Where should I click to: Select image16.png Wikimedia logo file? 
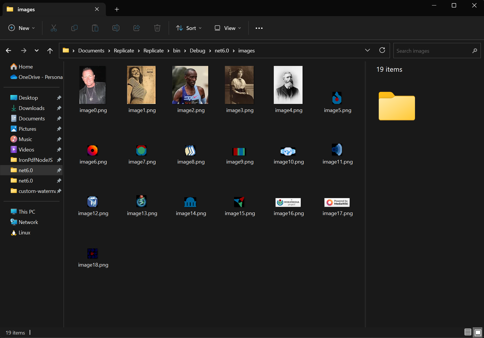tap(288, 202)
